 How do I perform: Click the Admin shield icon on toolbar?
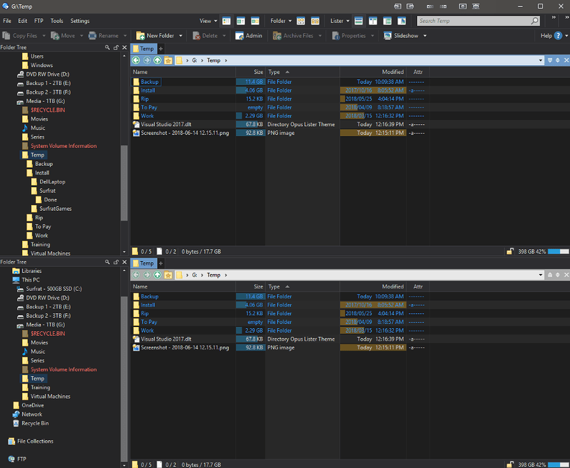(x=240, y=35)
